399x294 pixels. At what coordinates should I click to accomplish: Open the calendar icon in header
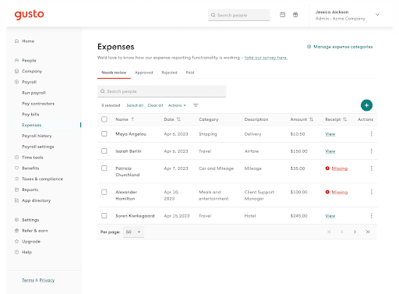[x=282, y=15]
